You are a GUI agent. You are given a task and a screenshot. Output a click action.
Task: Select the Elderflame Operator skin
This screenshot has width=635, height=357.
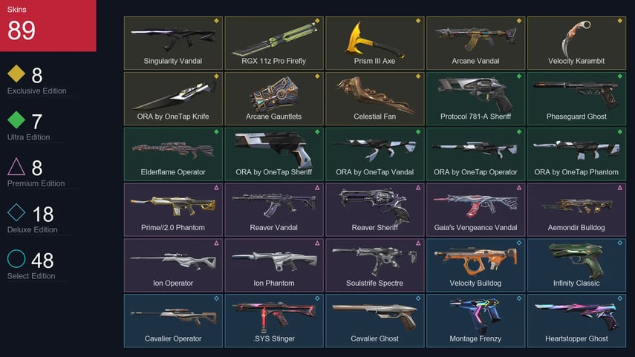tap(173, 154)
